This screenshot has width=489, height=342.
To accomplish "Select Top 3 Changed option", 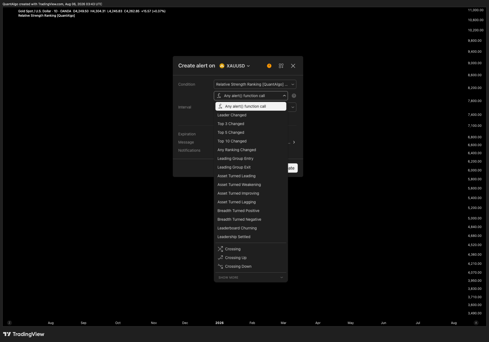I will coord(251,124).
